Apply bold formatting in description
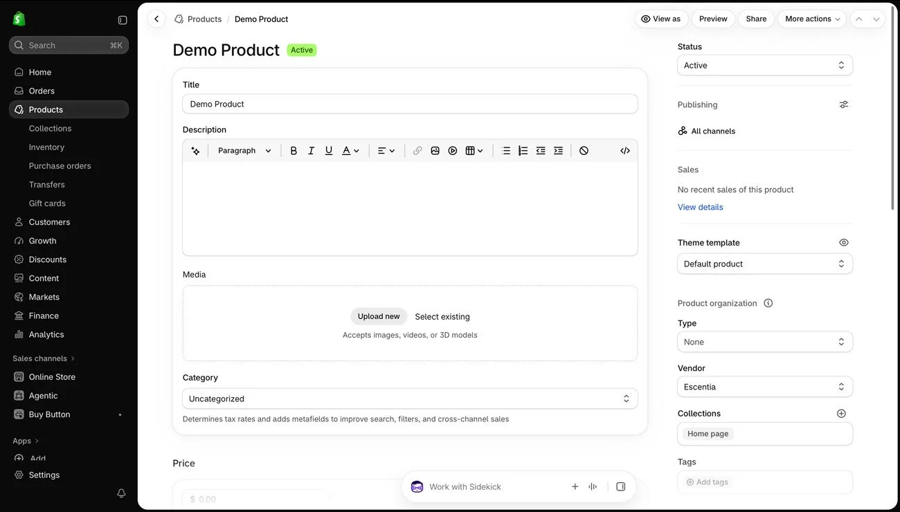Image resolution: width=900 pixels, height=512 pixels. 294,151
